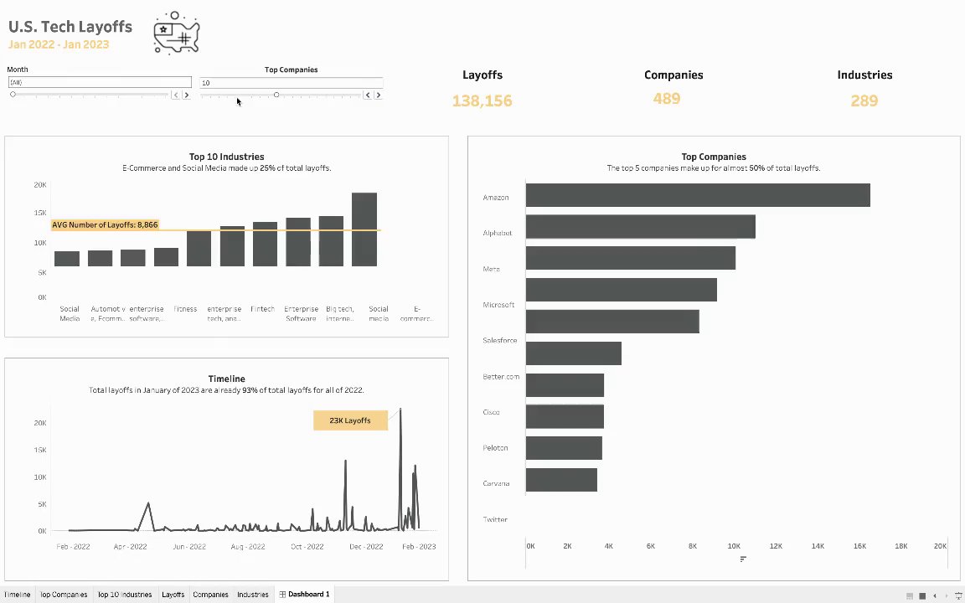Screen dimensions: 965x603
Task: Click the Month slider handle
Action: point(13,94)
